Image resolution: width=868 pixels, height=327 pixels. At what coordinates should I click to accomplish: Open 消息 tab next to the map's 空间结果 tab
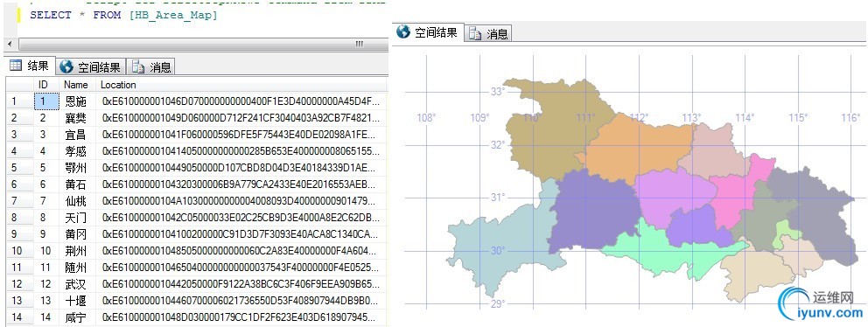pyautogui.click(x=488, y=33)
